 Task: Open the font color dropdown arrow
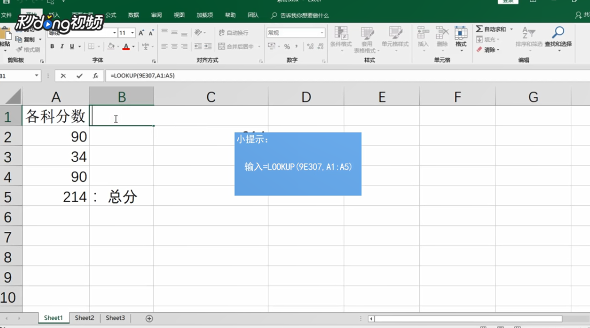[133, 46]
